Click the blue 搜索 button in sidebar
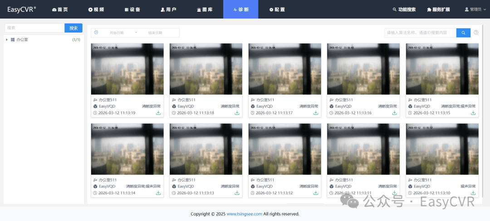Screen dimensions: 490x221 point(73,28)
